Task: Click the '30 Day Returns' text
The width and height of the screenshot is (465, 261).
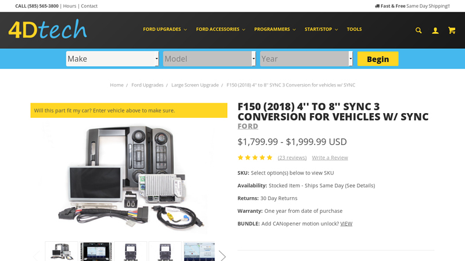Action: 279,198
